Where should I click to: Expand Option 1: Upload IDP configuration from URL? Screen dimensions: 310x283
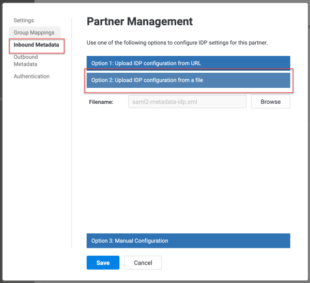click(188, 63)
